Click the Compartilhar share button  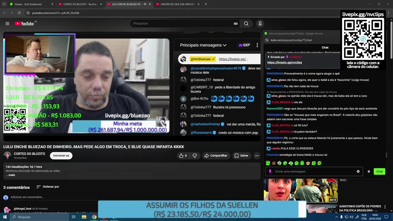coord(216,156)
